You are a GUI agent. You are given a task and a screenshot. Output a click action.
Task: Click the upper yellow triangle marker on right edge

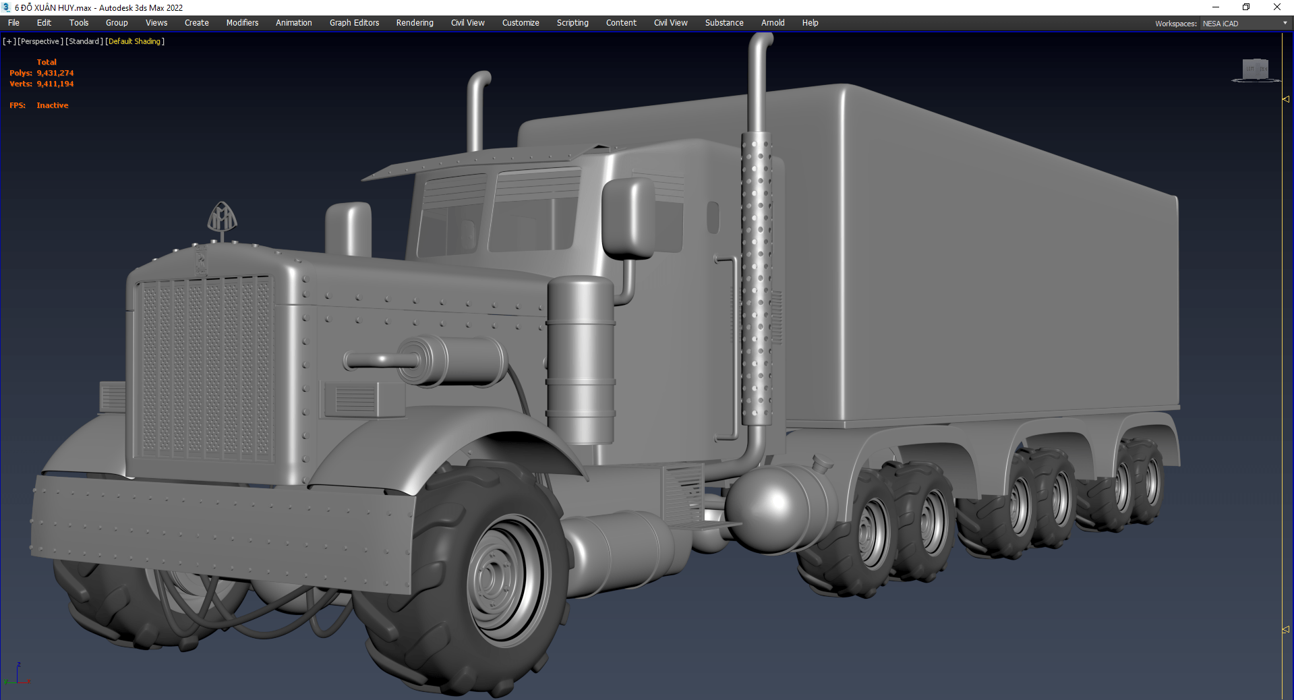click(x=1286, y=99)
